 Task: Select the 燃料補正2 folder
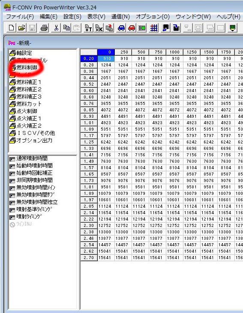(25, 89)
